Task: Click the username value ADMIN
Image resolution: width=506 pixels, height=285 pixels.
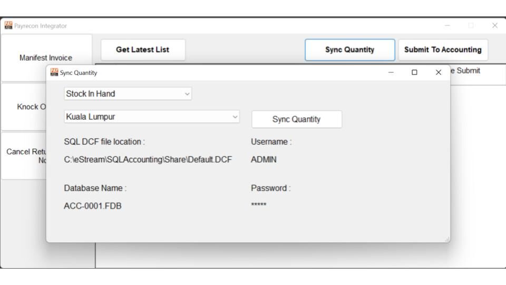Action: coord(264,159)
